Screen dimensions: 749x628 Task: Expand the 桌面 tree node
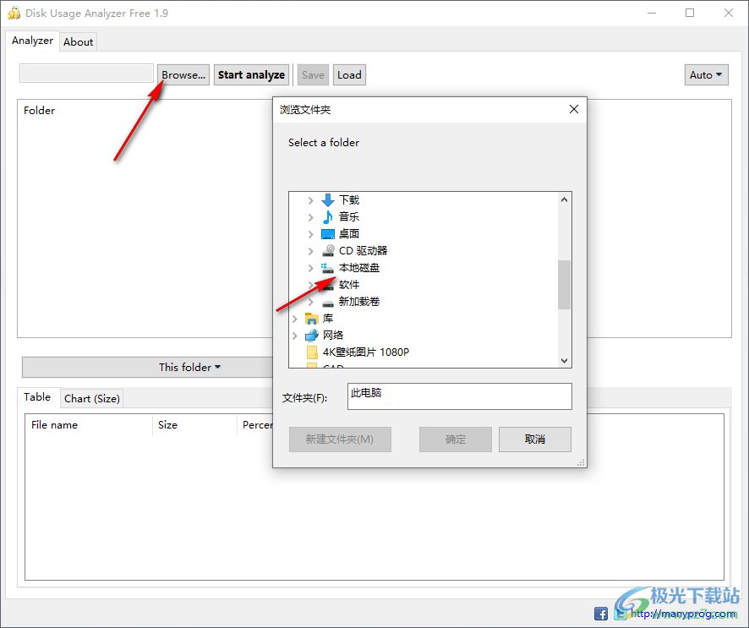point(310,234)
